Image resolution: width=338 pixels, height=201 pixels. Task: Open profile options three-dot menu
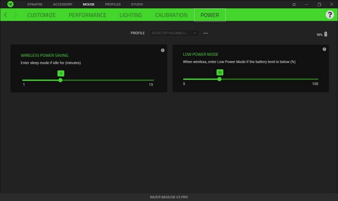coord(205,33)
